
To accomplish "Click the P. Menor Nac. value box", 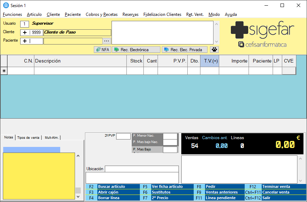I will click(x=170, y=136).
